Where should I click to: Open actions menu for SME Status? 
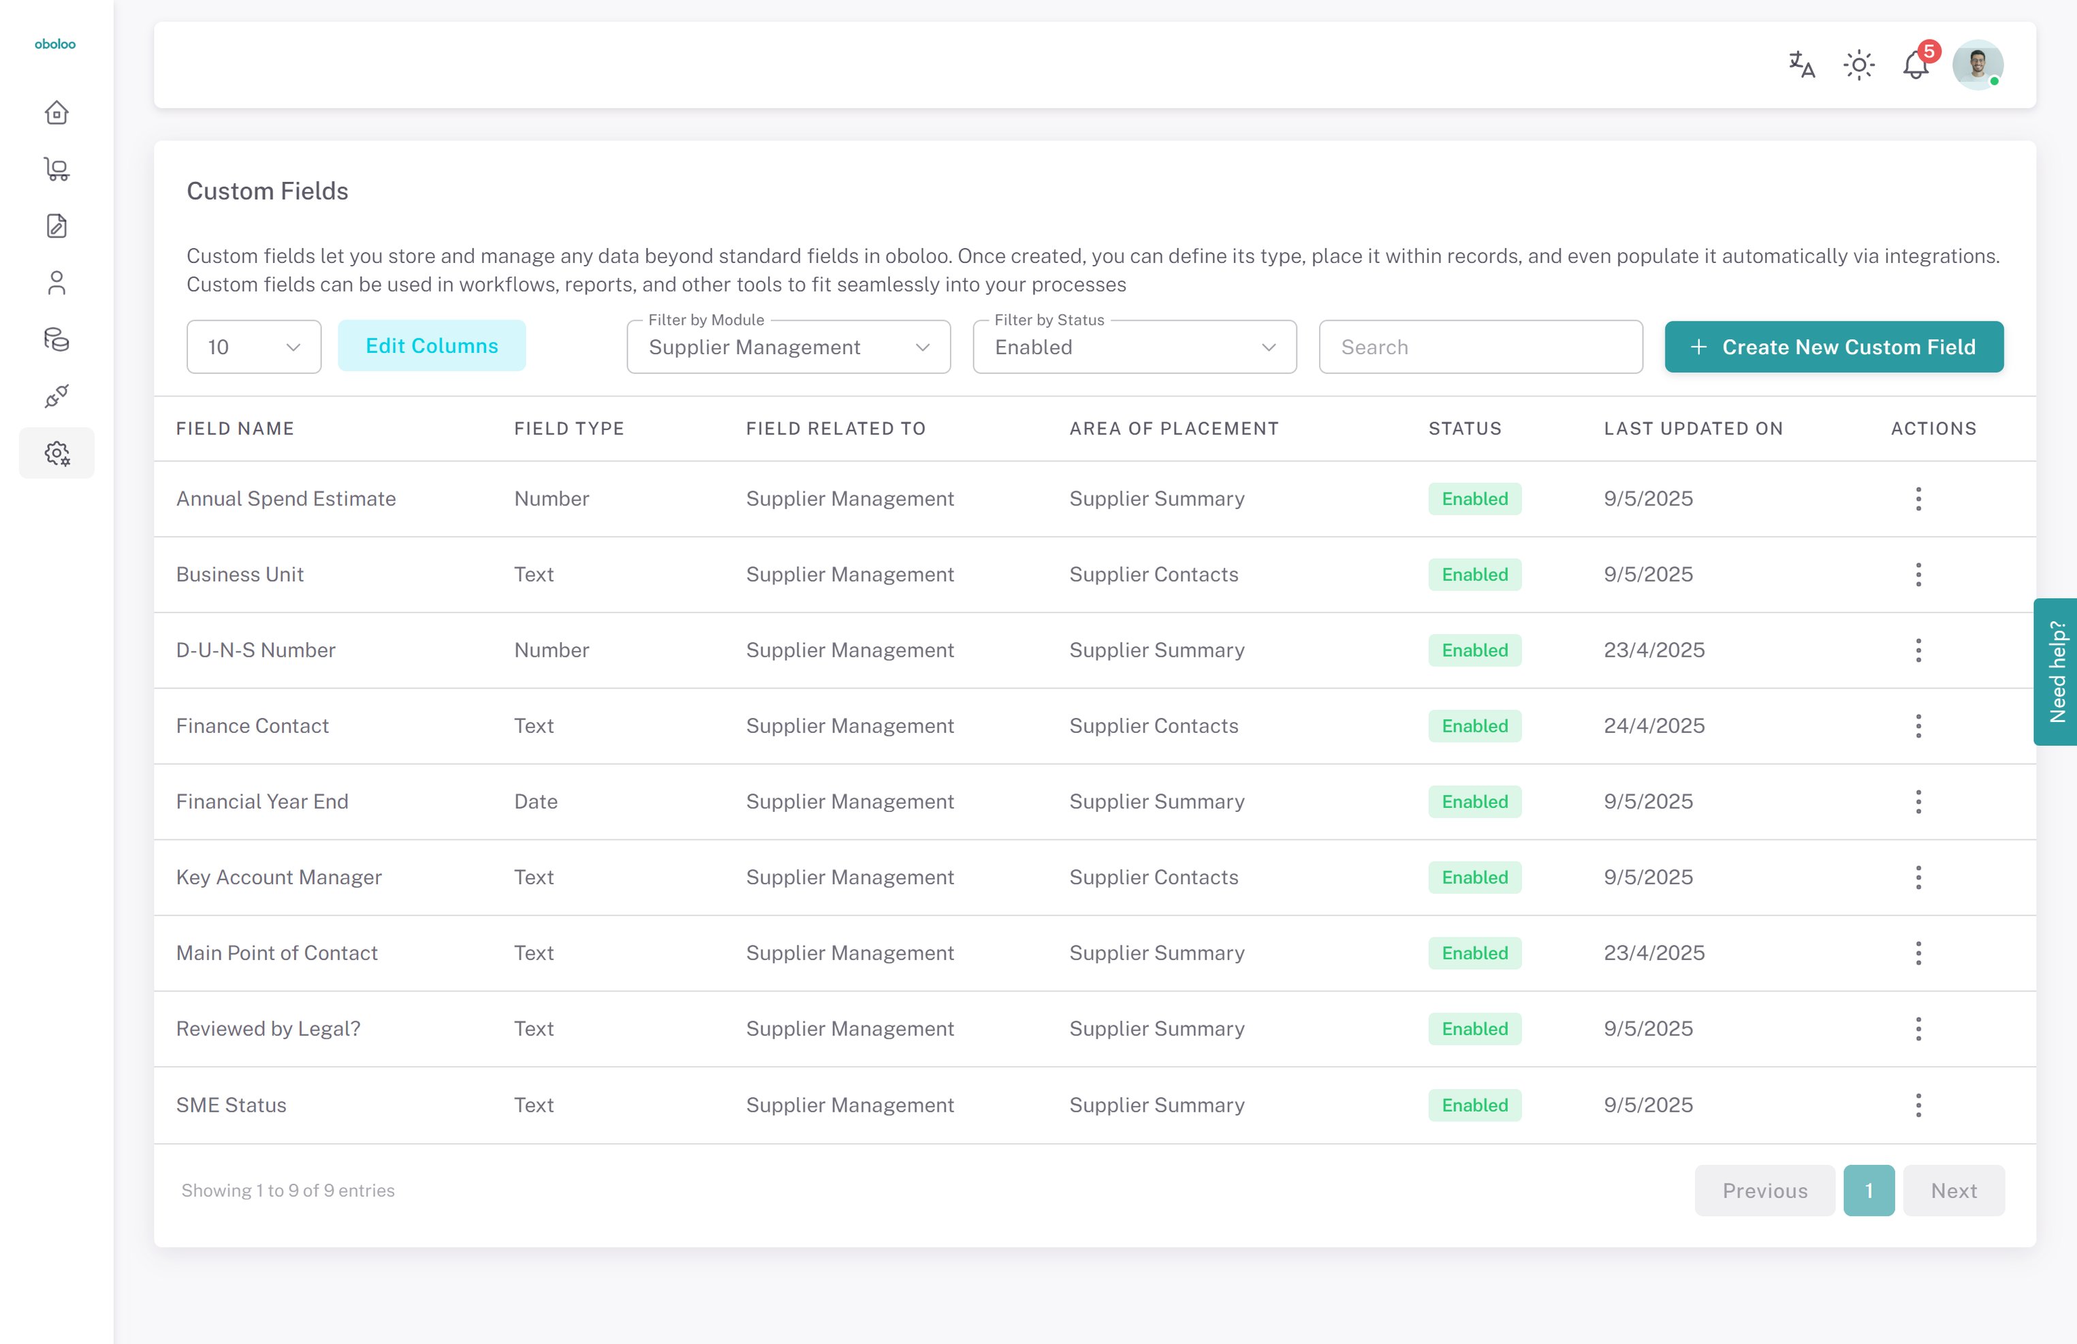tap(1918, 1105)
